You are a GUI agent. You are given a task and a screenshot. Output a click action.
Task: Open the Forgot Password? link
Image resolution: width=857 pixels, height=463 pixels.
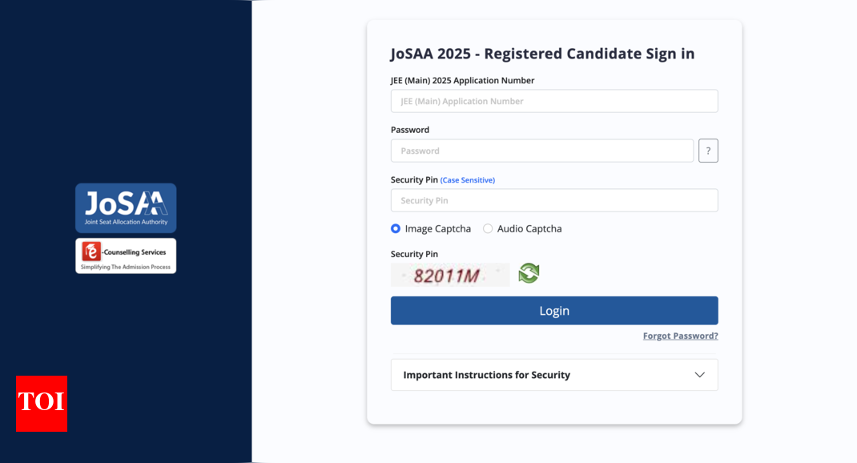point(680,336)
